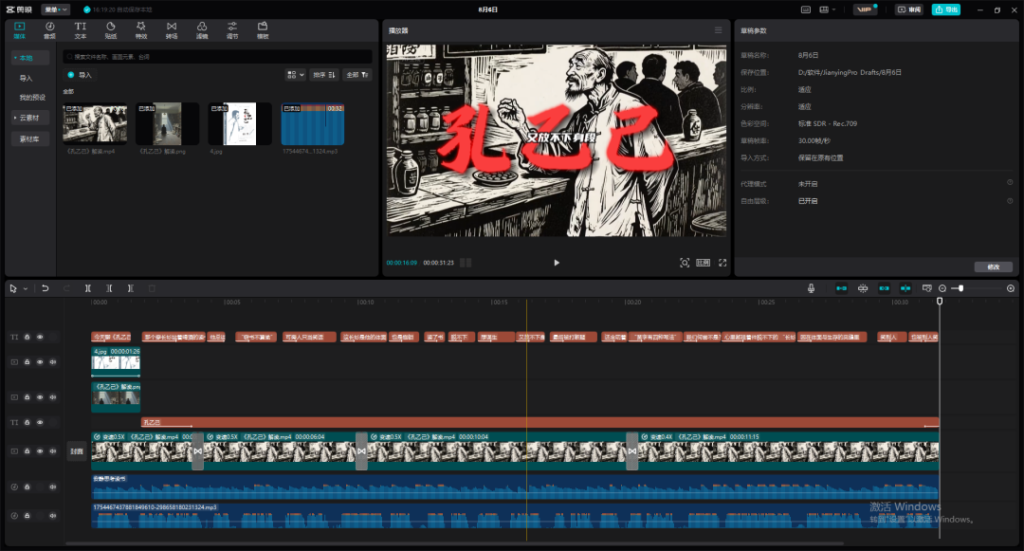This screenshot has width=1024, height=551.
Task: Click the preview focus/scan zoom icon
Action: [685, 263]
